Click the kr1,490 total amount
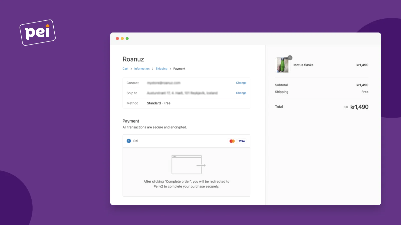Viewport: 401px width, 225px height. [x=359, y=107]
